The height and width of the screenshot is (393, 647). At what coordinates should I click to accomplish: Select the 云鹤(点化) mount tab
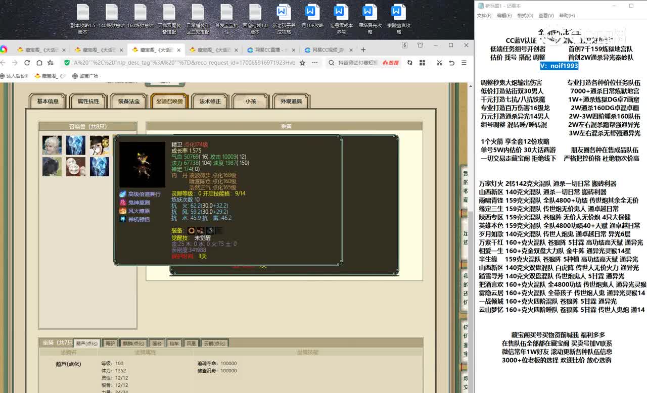pos(215,343)
